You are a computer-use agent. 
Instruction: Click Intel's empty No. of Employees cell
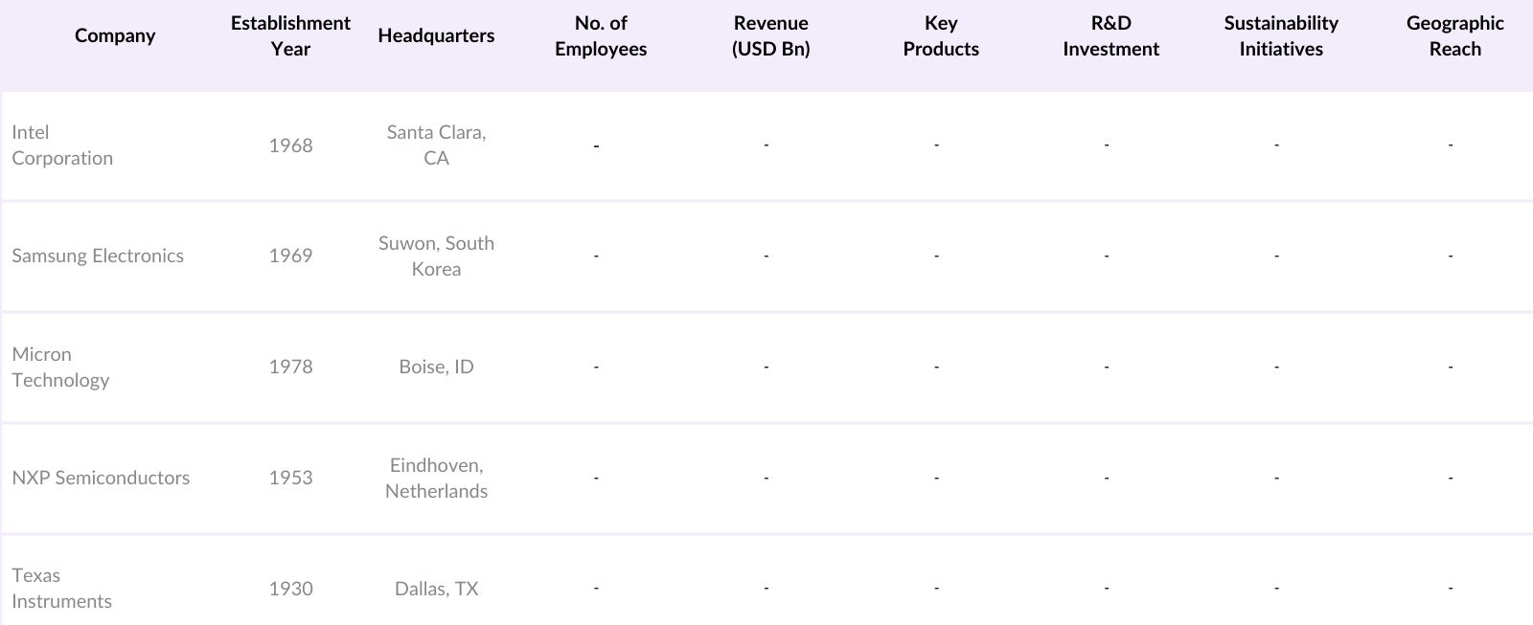click(x=596, y=145)
